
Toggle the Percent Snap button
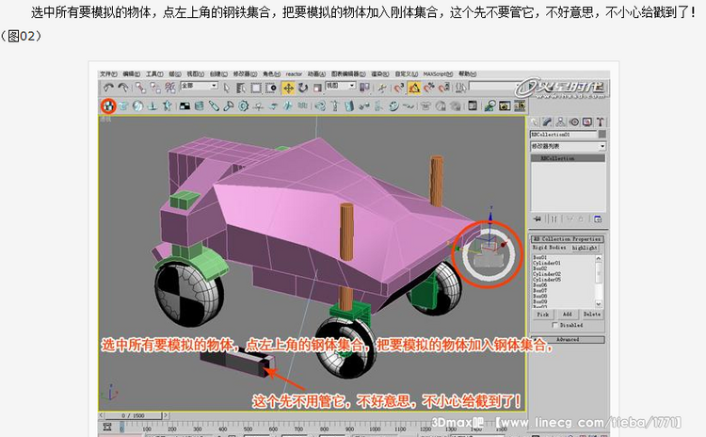(429, 88)
